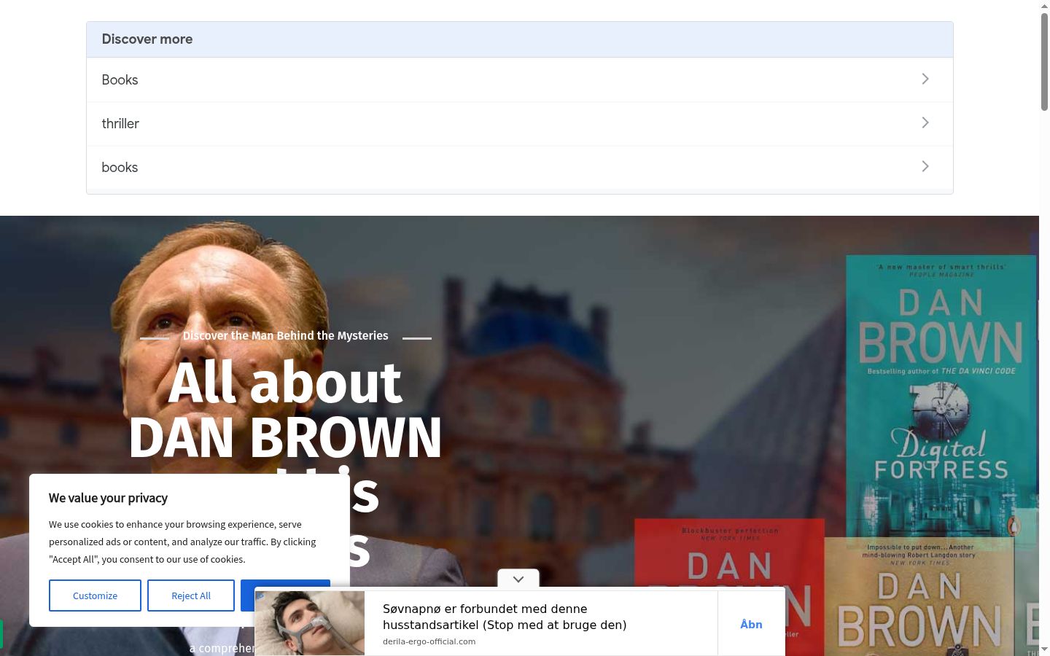Click the ad headline starting with "Søvnapnø er forbundet"
The width and height of the screenshot is (1050, 656).
coord(505,617)
